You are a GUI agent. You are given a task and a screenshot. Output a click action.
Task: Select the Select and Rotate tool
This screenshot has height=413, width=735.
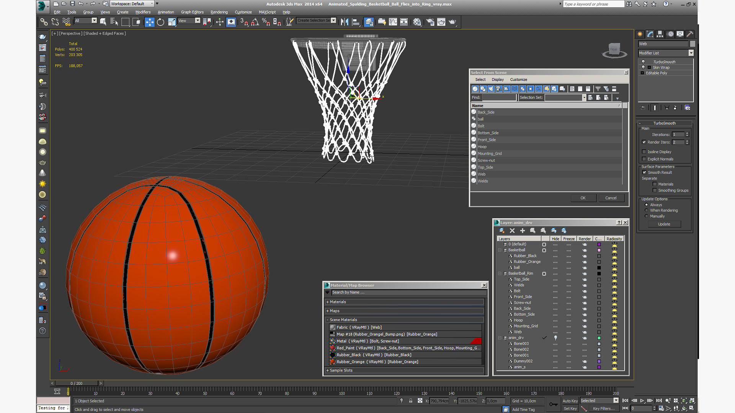[x=161, y=22]
